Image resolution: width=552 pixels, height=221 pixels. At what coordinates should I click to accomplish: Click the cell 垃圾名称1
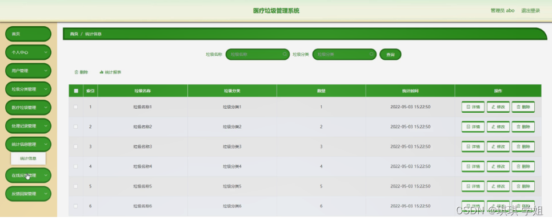(x=143, y=107)
